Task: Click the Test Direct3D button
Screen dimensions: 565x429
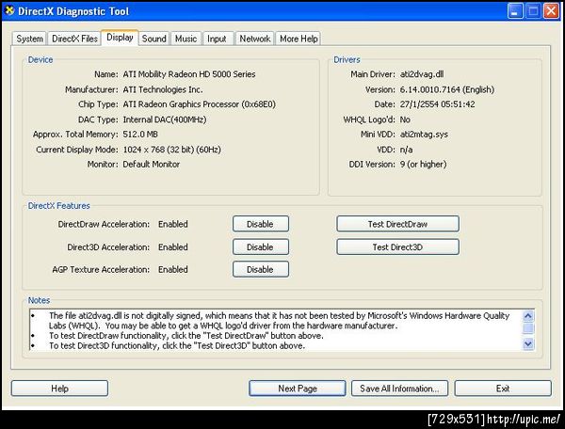Action: (x=397, y=246)
